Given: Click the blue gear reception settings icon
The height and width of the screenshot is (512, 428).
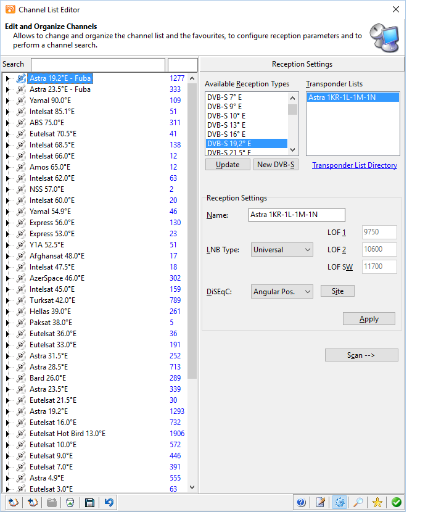Looking at the screenshot, I should (x=339, y=503).
